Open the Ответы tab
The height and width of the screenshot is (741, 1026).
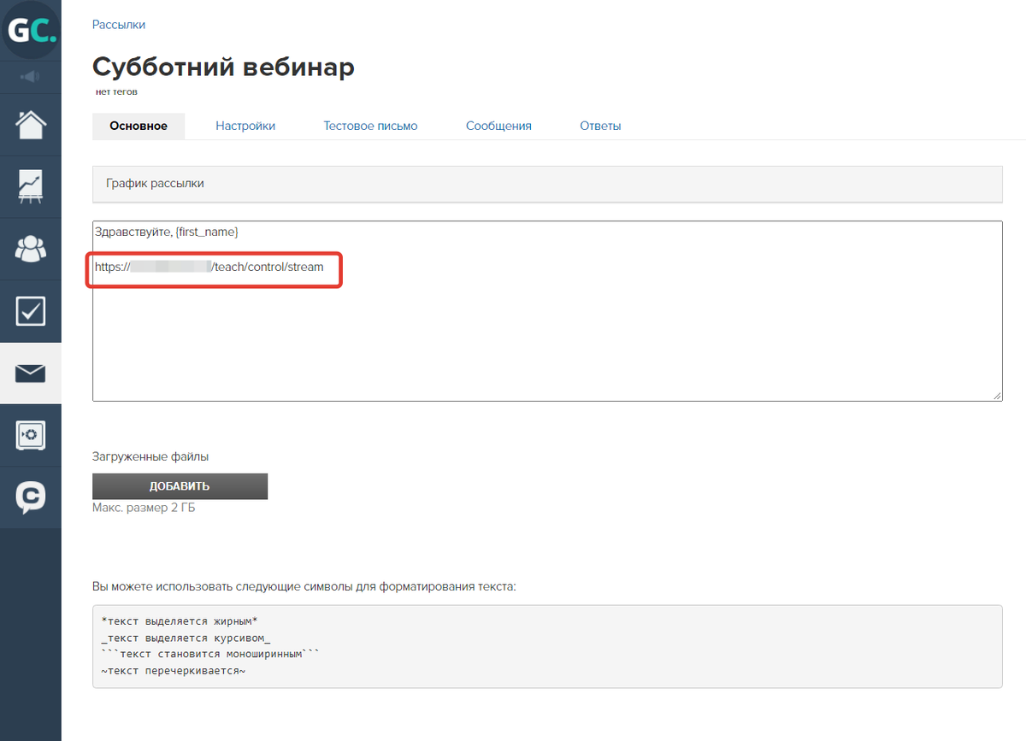(x=600, y=126)
